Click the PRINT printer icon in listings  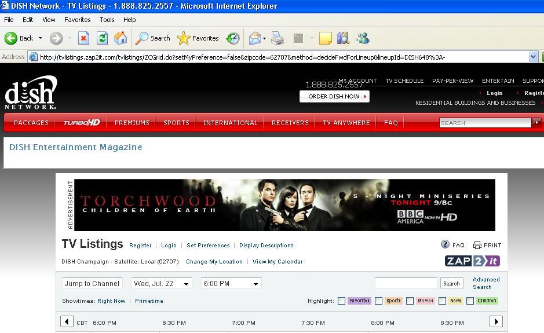click(x=477, y=245)
